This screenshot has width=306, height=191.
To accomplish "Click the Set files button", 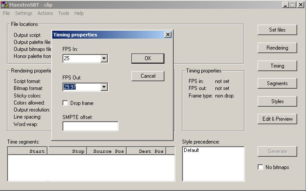I will tap(277, 30).
